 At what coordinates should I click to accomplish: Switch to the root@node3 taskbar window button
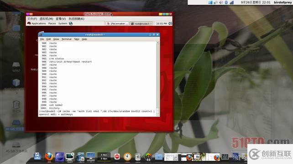tap(141, 24)
